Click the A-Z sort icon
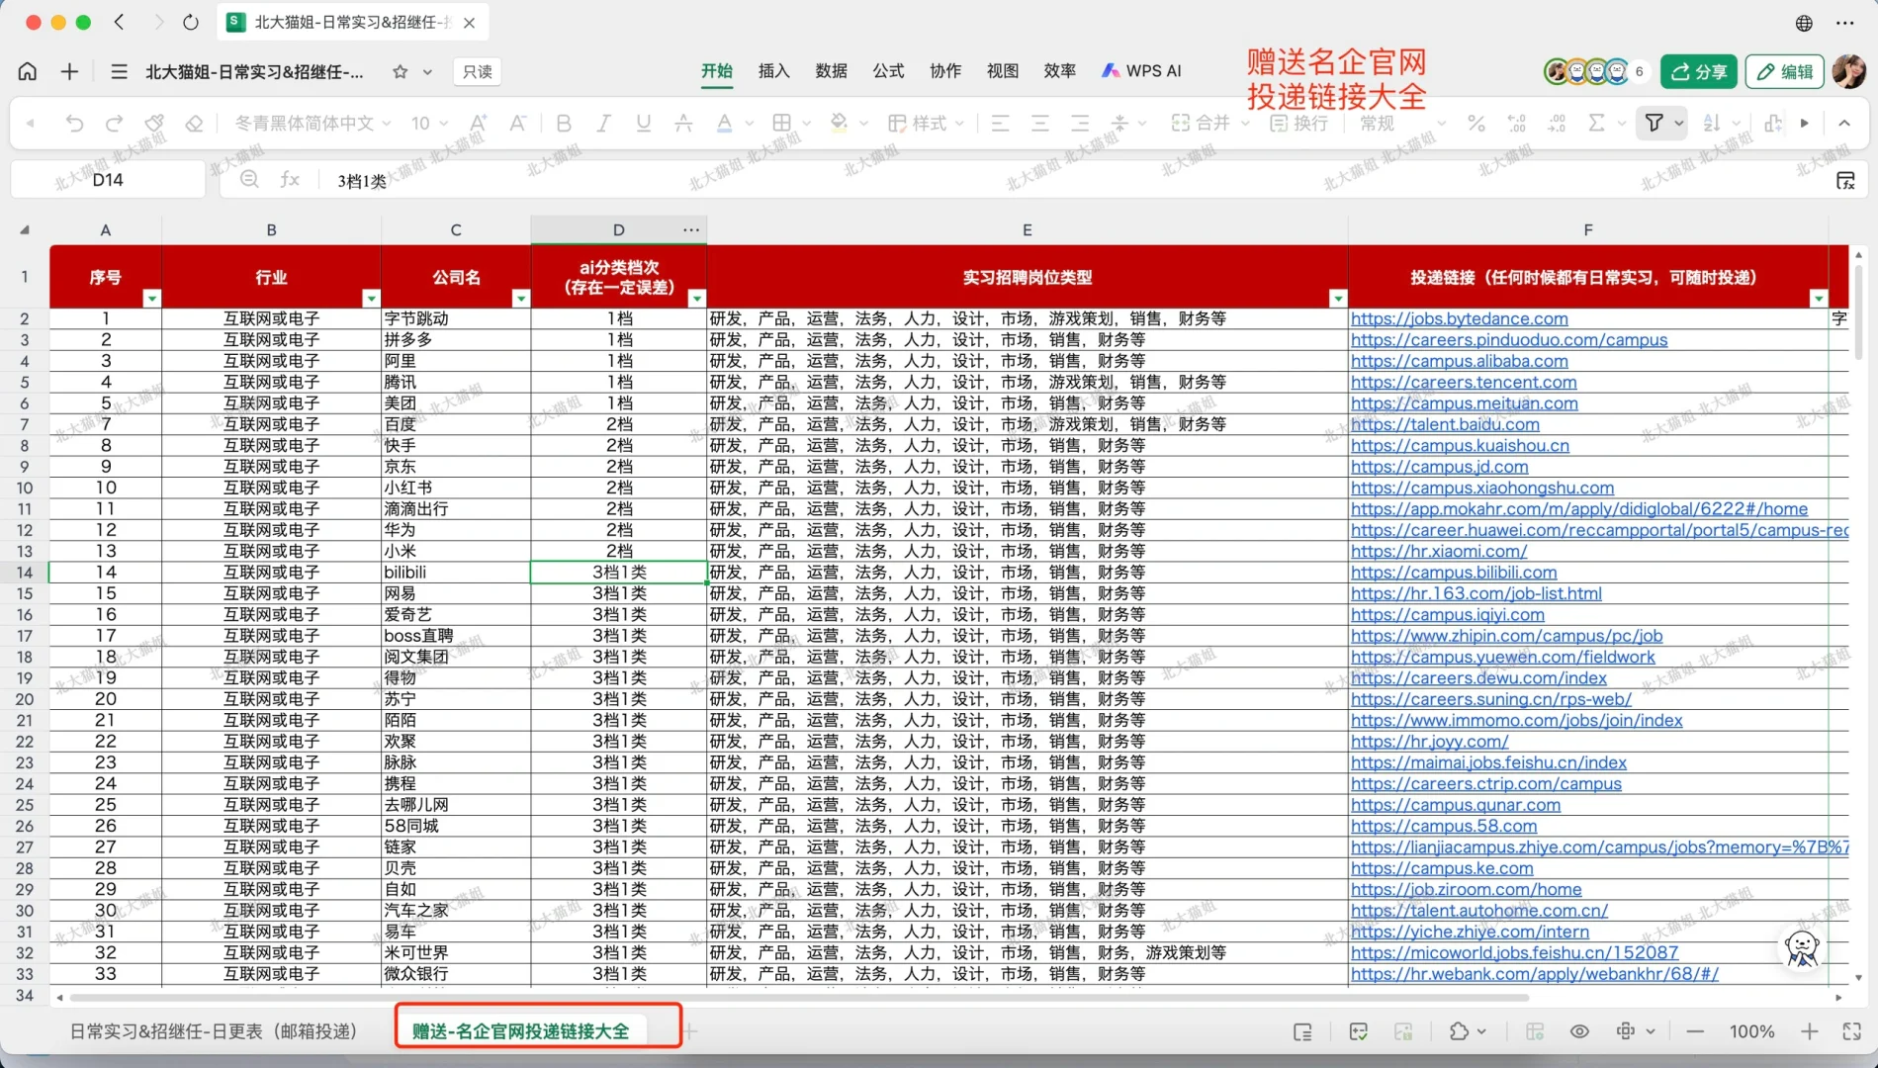Viewport: 1878px width, 1068px height. (1712, 123)
